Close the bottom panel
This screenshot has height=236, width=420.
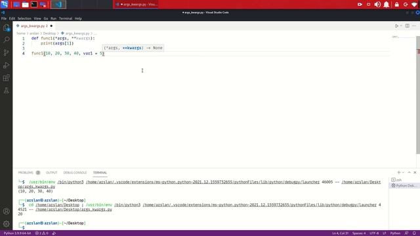pos(415,172)
